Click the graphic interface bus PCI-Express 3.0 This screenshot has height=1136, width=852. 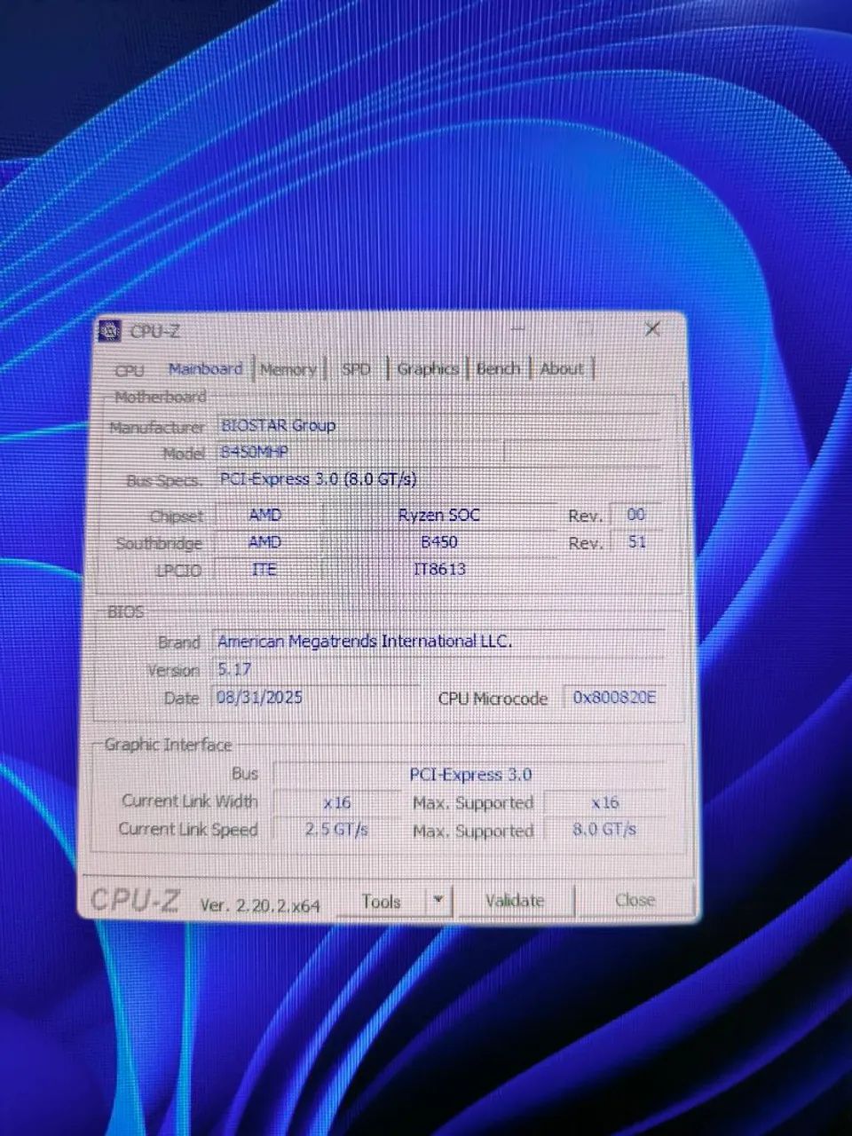click(x=469, y=775)
